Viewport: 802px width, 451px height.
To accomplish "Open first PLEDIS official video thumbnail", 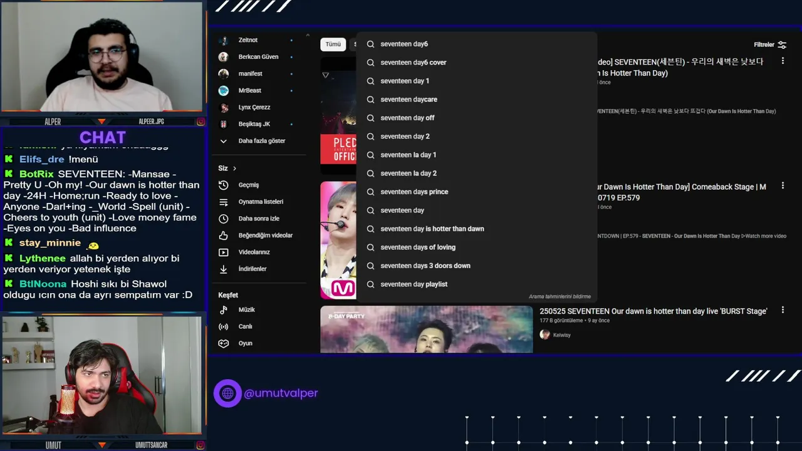I will pos(338,116).
